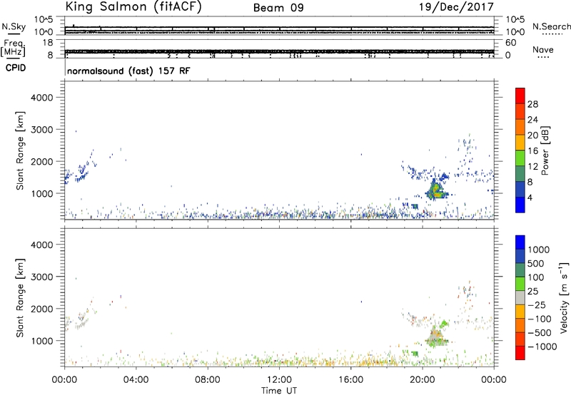Click the -1000 tick on velocity scale
This screenshot has width=571, height=395.
point(542,347)
